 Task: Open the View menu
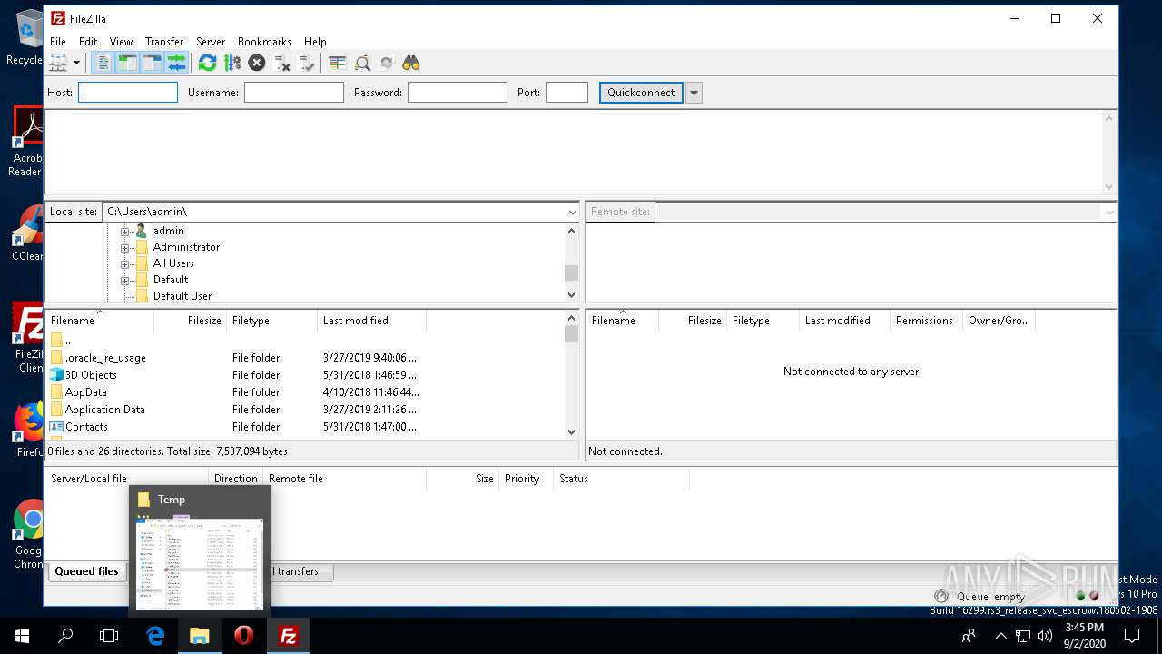[x=121, y=42]
